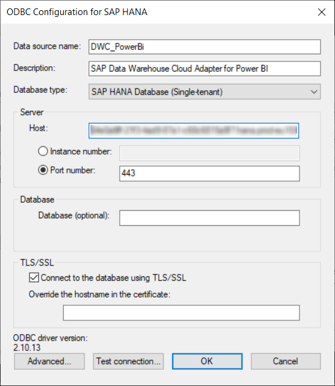Select the Instance number radio button
The height and width of the screenshot is (386, 335).
pyautogui.click(x=43, y=151)
